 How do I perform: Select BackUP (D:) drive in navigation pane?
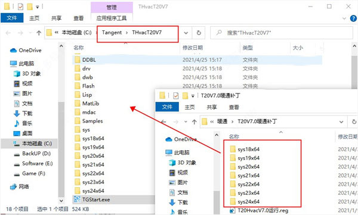(32, 154)
